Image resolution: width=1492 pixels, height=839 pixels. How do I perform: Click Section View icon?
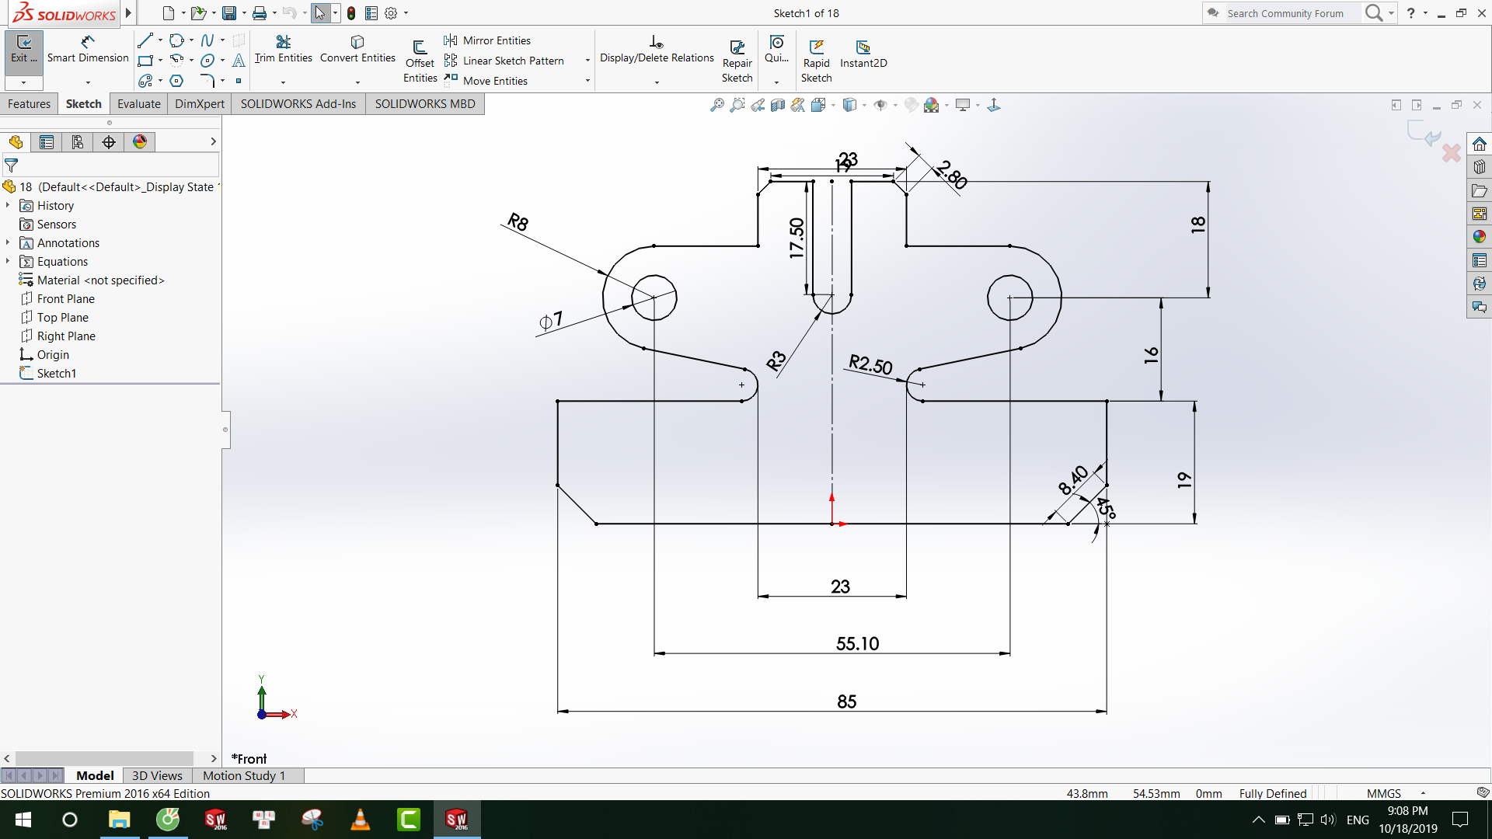pyautogui.click(x=778, y=105)
